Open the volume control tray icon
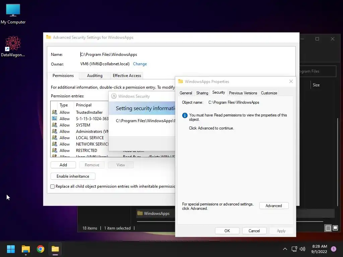The height and width of the screenshot is (257, 343). [302, 249]
